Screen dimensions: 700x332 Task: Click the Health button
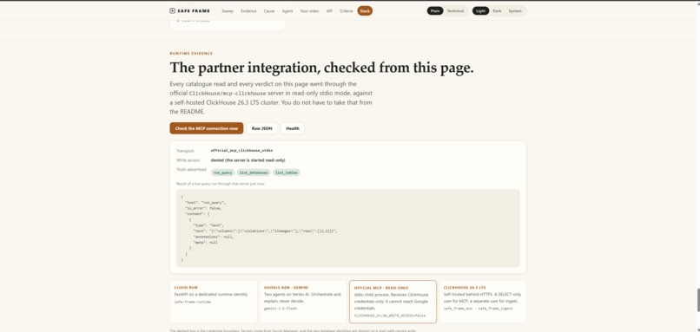point(293,128)
